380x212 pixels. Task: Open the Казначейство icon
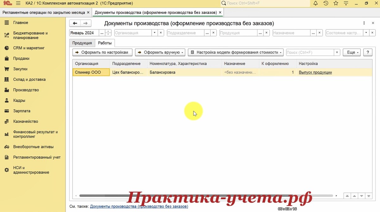pyautogui.click(x=7, y=121)
